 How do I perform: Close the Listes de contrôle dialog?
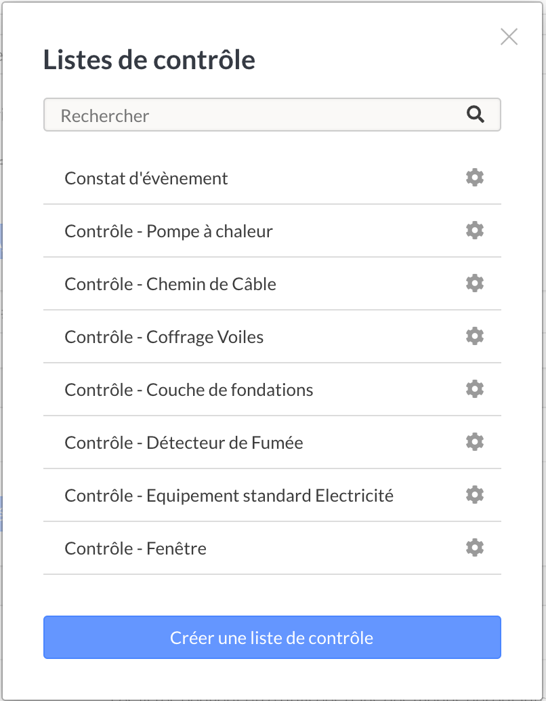pos(509,37)
